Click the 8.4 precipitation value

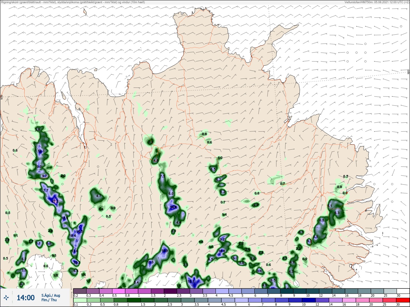coord(259,271)
